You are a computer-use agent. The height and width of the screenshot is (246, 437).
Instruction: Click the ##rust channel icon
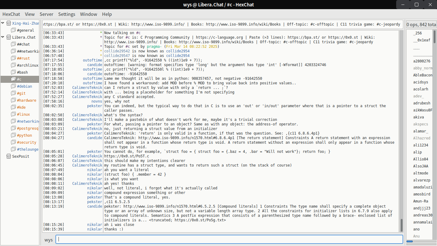[13, 58]
